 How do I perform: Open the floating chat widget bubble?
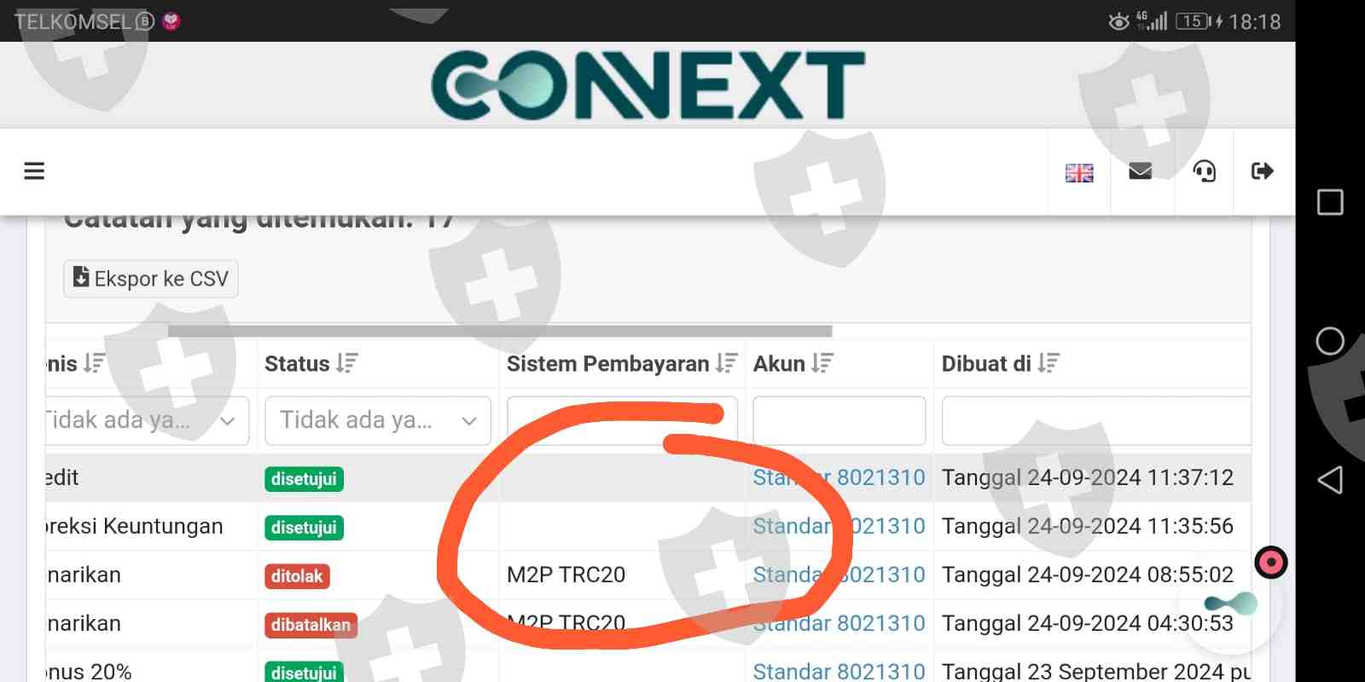point(1231,604)
